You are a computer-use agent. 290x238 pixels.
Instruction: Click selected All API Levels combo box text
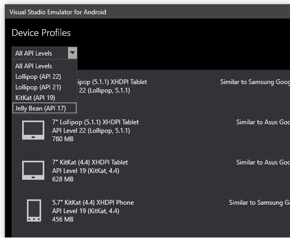[x=34, y=53]
